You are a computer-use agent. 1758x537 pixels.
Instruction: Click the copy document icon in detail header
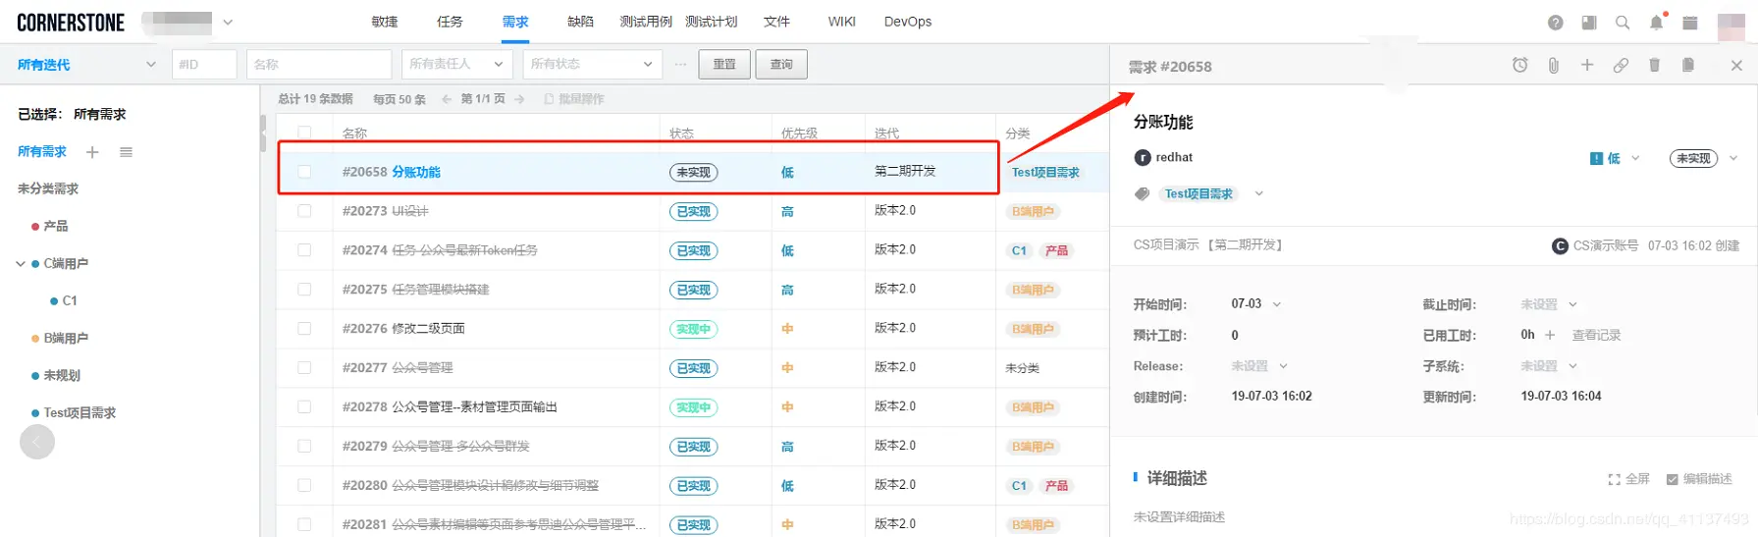pos(1688,65)
